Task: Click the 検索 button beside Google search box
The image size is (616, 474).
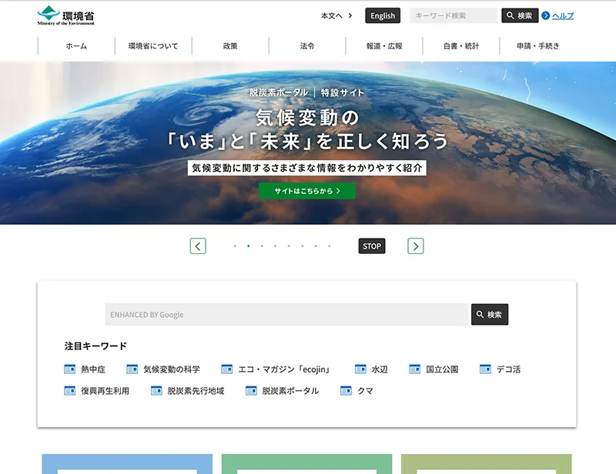Action: 490,314
